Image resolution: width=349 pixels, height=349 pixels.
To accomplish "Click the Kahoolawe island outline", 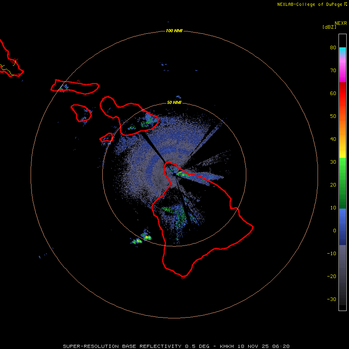I will click(106, 138).
